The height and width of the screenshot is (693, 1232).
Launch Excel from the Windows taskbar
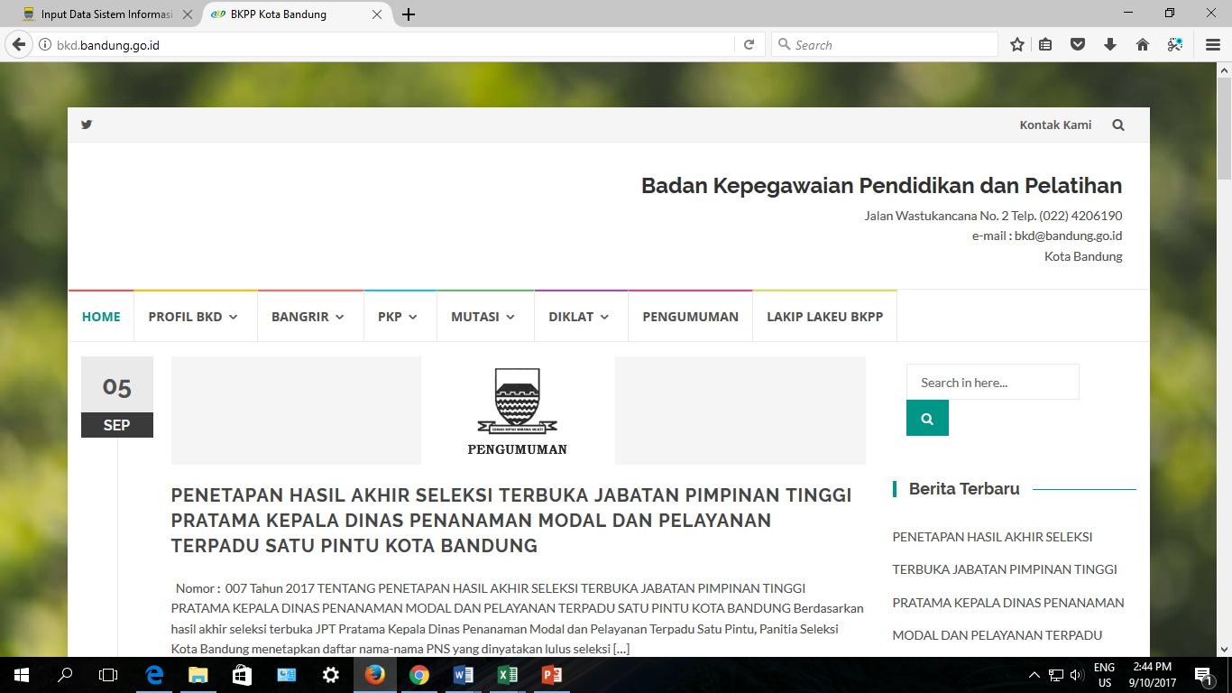click(x=507, y=675)
